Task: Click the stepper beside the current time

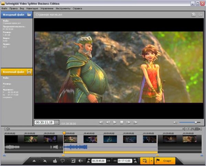Action: point(57,122)
